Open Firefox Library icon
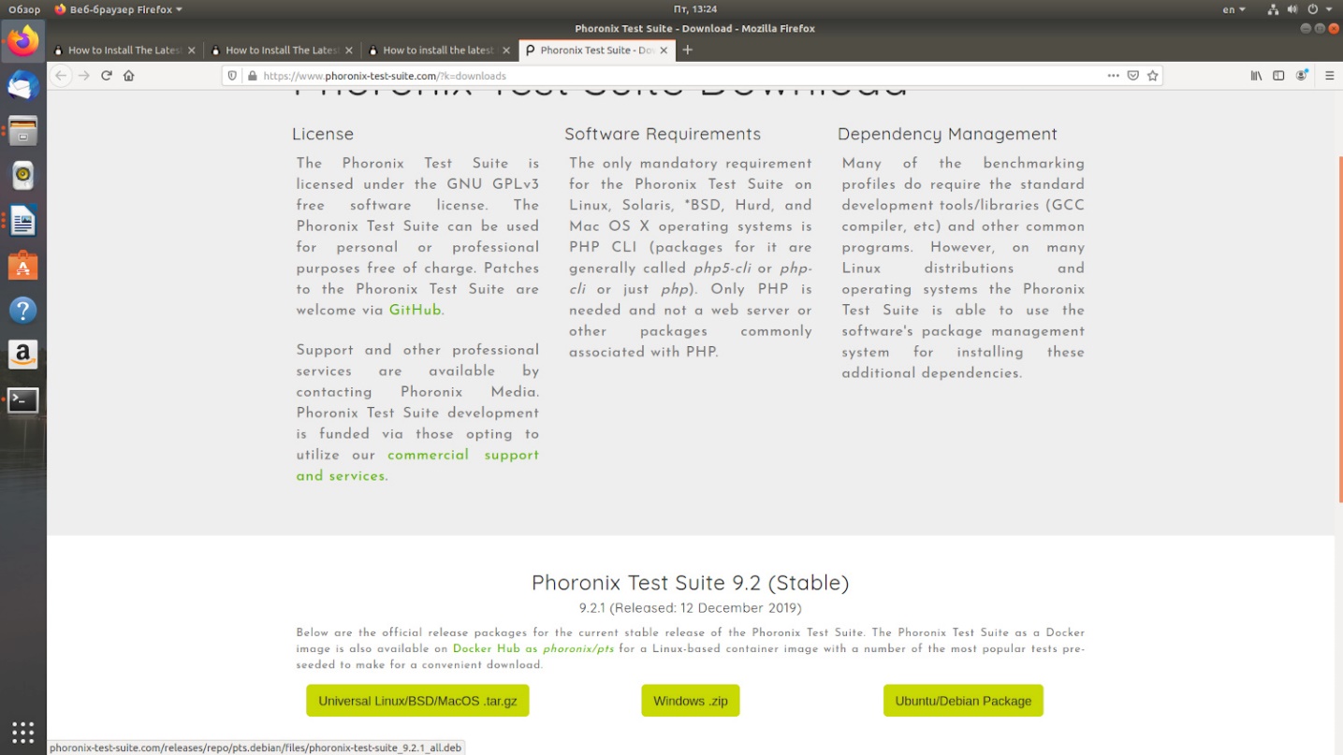 [1256, 76]
